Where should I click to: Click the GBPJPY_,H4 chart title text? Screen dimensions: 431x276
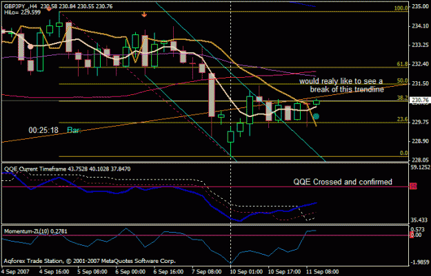click(x=20, y=6)
